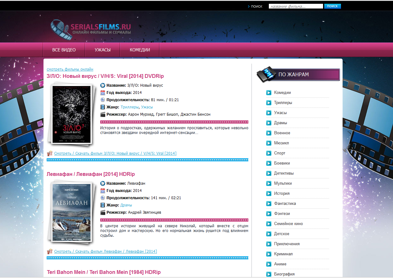This screenshot has height=278, width=393.
Task: Click the play arrow icon beside Аниме
Action: (269, 264)
